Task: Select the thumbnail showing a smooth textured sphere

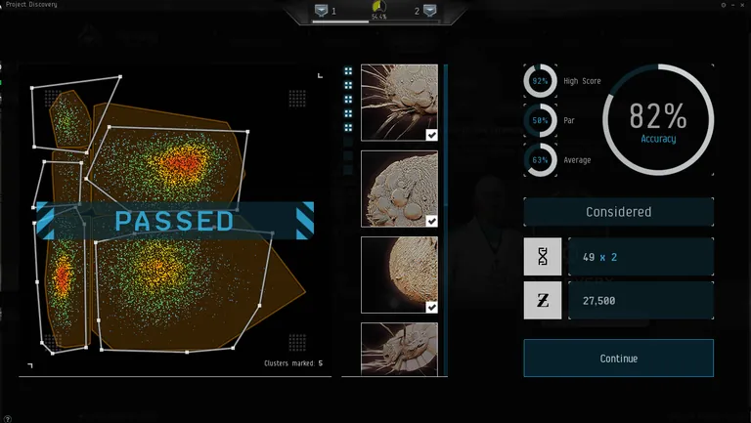Action: (399, 275)
